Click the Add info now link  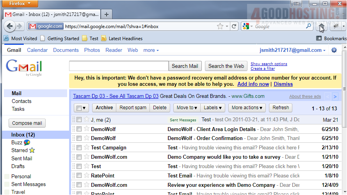coord(253,84)
